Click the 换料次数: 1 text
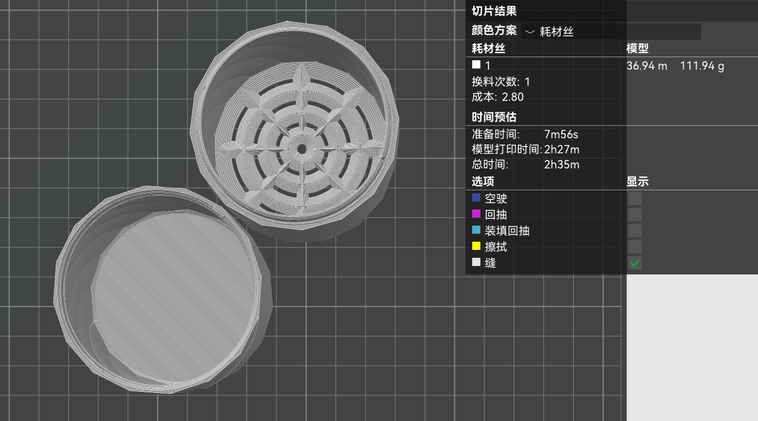758x421 pixels. click(501, 82)
